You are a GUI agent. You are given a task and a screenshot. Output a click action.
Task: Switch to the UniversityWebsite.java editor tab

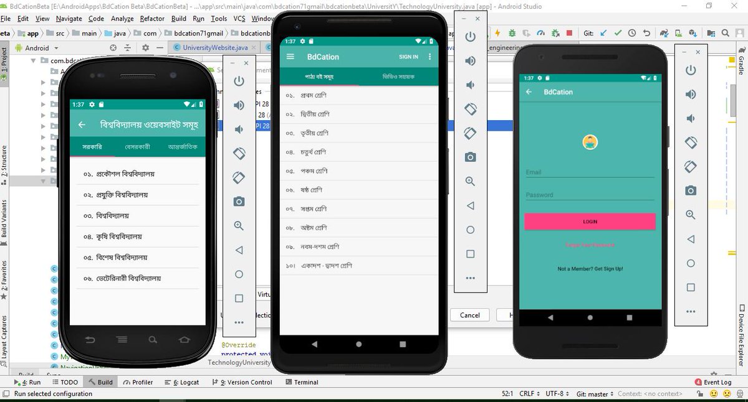[214, 48]
